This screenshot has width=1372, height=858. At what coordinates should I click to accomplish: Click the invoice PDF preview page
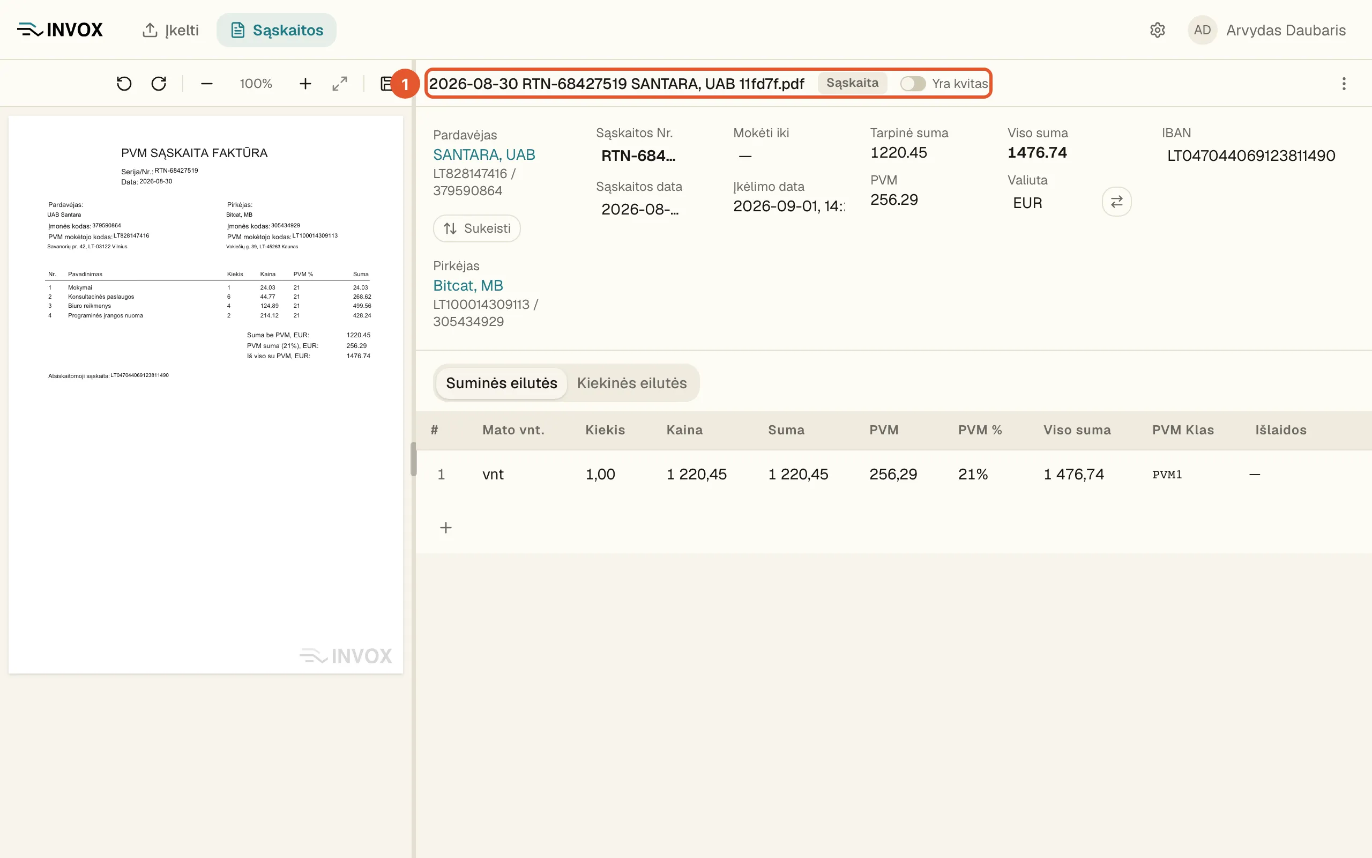pos(206,395)
